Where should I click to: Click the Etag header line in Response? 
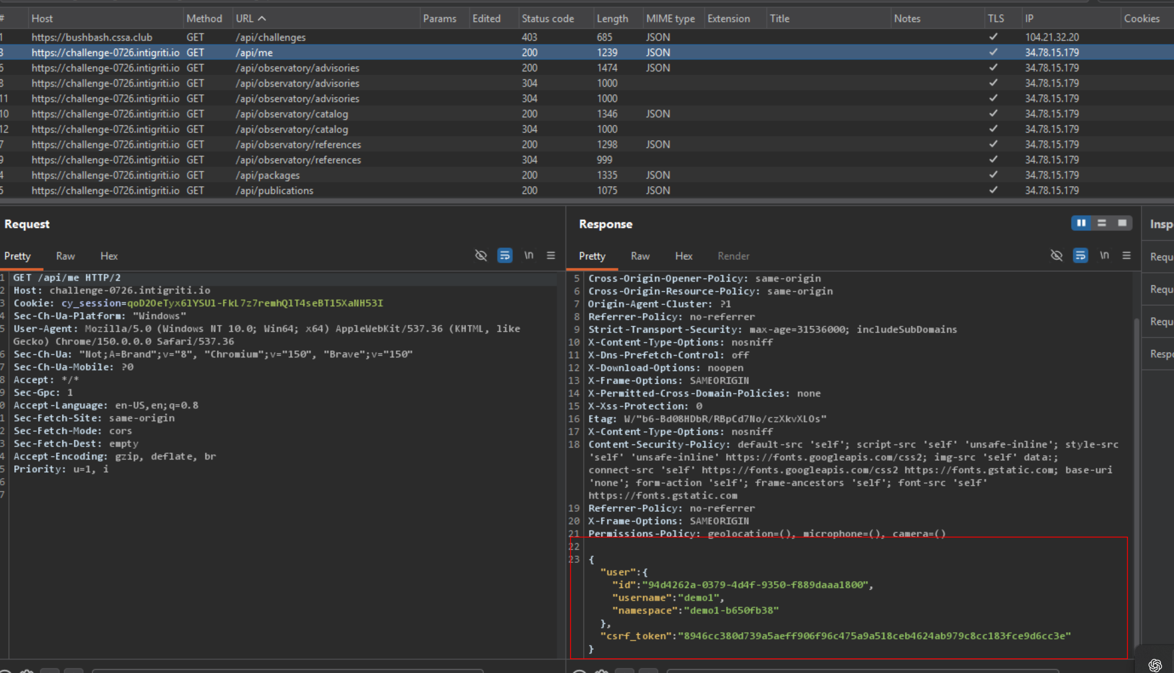(x=707, y=419)
